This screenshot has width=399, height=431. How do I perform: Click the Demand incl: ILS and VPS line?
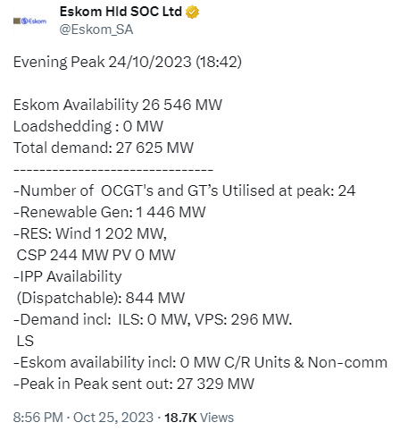click(x=153, y=319)
